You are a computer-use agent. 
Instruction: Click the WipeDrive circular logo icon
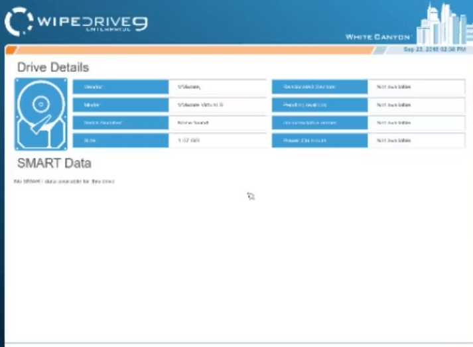coord(19,21)
